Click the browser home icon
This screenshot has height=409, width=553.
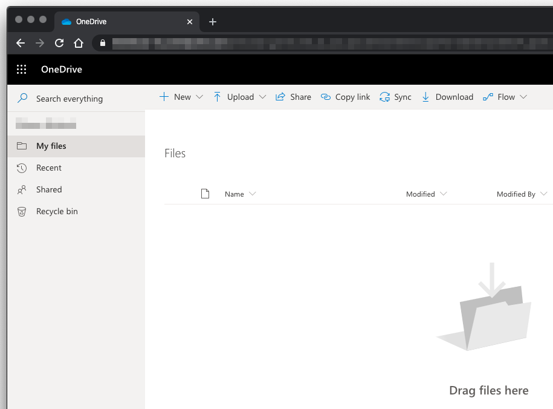point(79,43)
